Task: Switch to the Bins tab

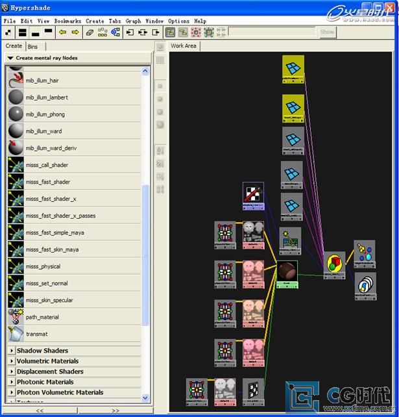Action: point(33,47)
